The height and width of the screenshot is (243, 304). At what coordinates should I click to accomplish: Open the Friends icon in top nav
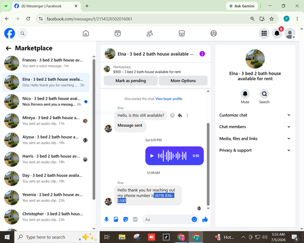150,33
